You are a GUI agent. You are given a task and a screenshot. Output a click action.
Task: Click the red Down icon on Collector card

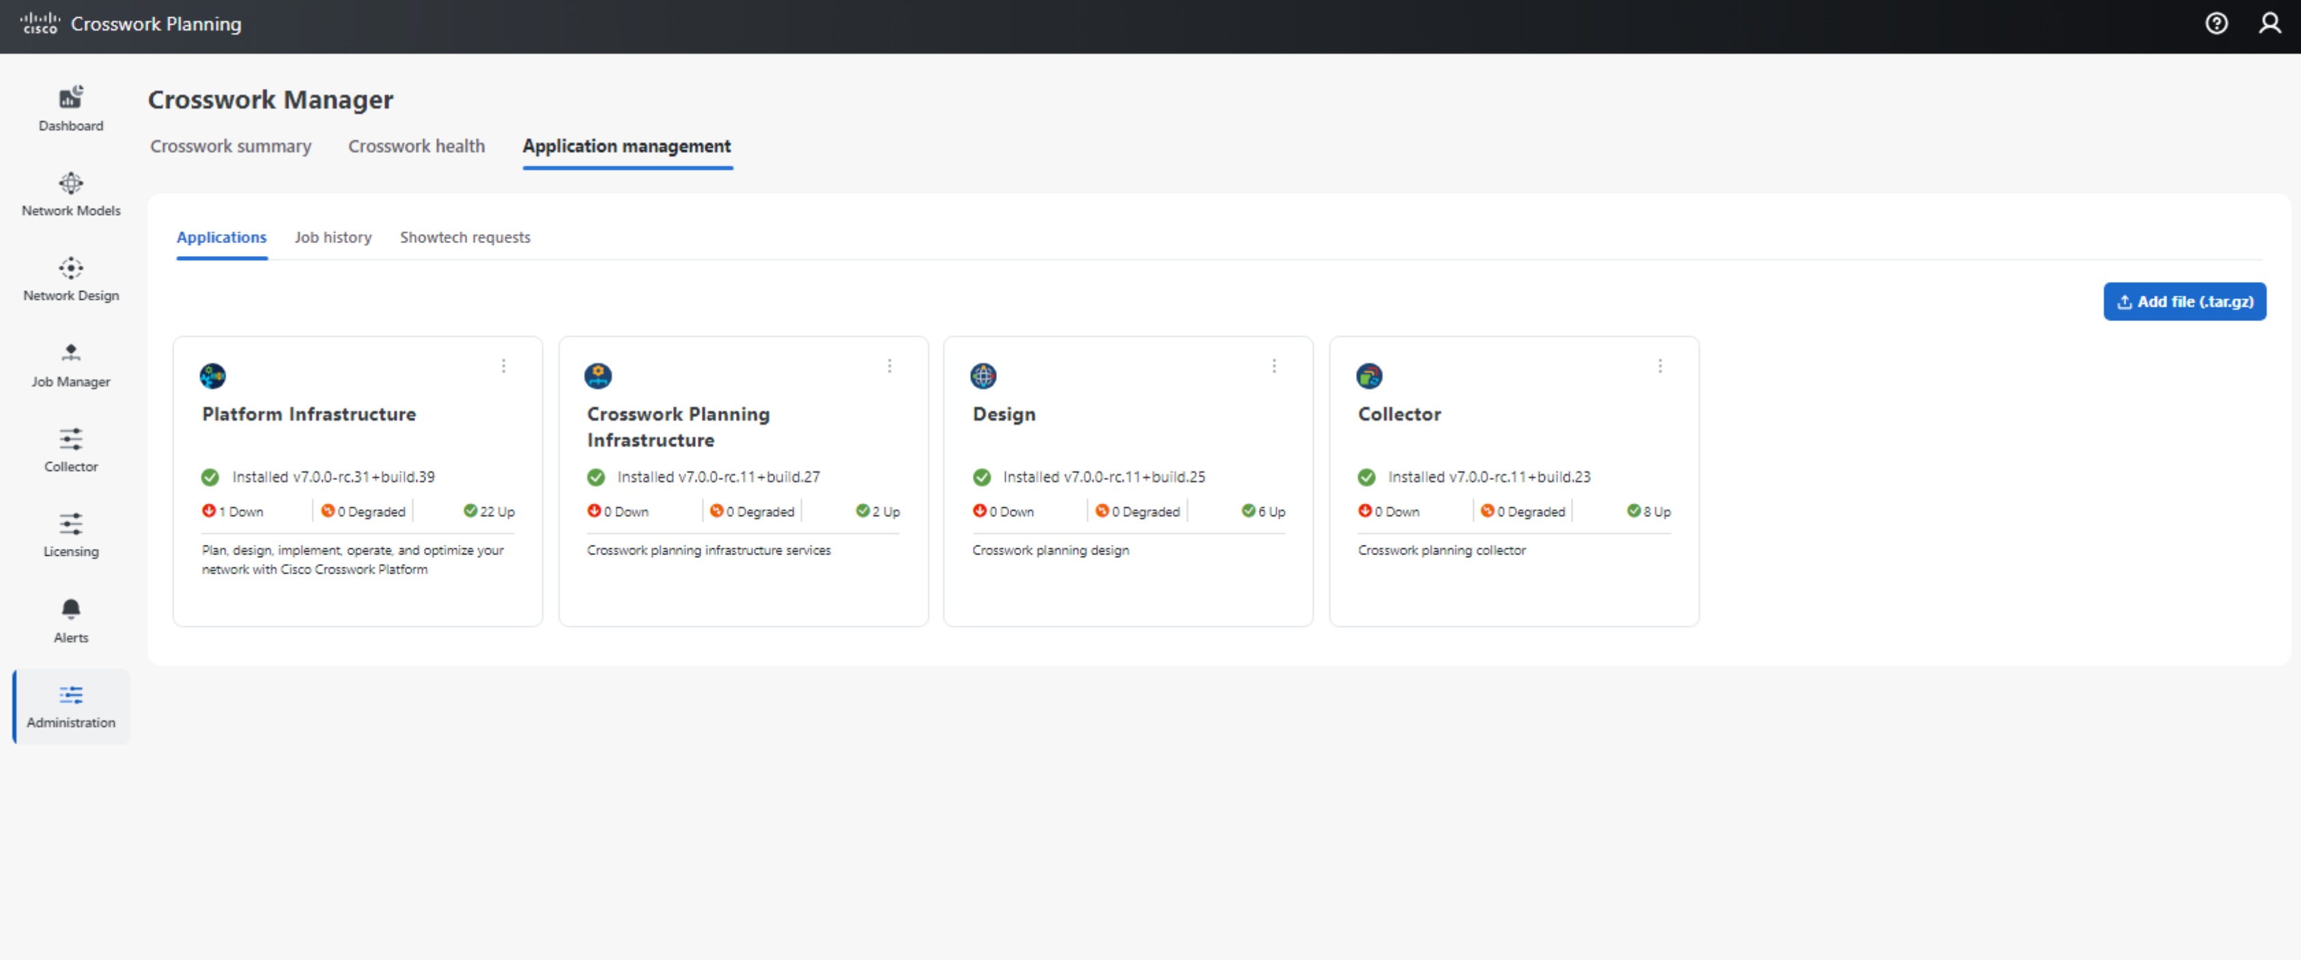tap(1365, 511)
